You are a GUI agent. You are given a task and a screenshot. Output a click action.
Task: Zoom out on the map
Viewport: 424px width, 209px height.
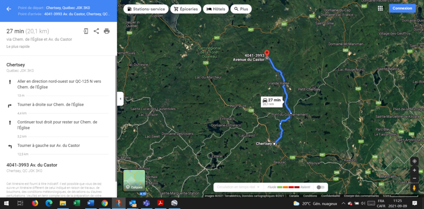[x=414, y=178]
